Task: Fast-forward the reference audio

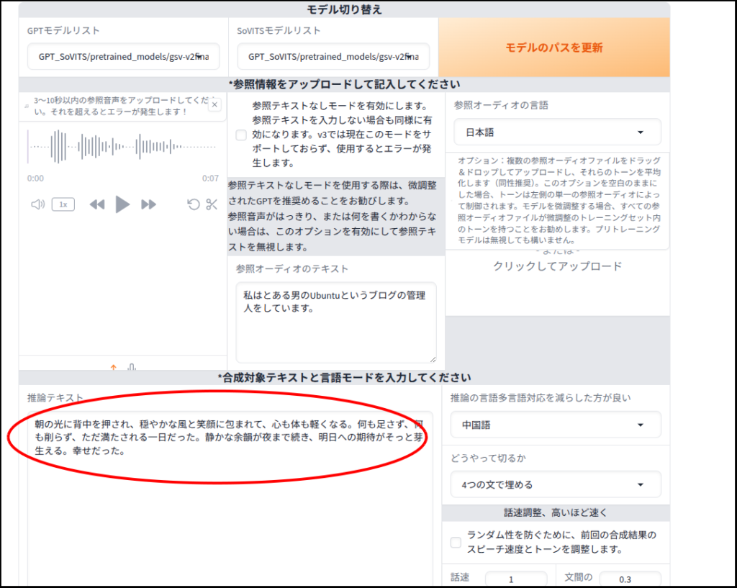Action: tap(148, 204)
